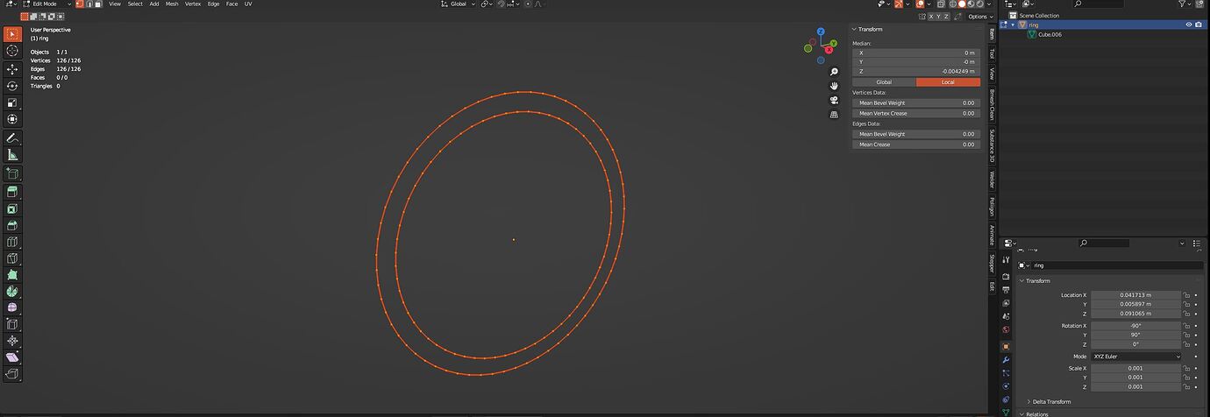
Task: Open the Select menu
Action: pos(135,4)
